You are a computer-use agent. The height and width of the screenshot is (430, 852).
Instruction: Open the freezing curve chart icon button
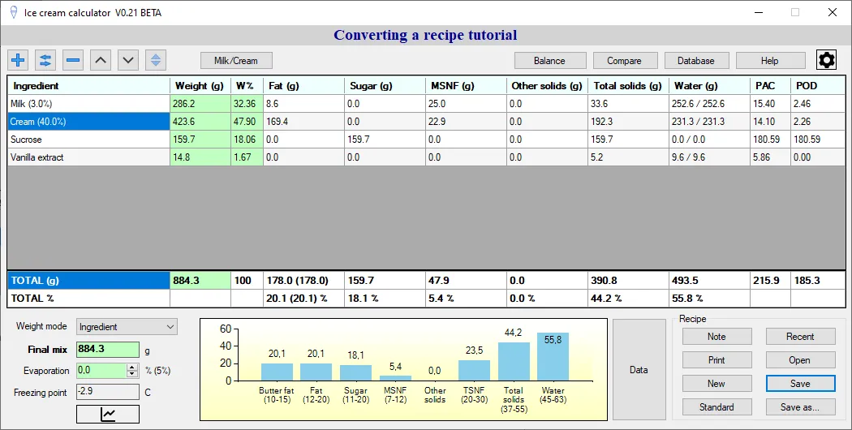(108, 415)
